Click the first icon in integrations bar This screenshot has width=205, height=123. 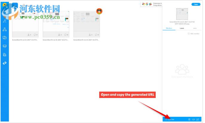(x=143, y=4)
